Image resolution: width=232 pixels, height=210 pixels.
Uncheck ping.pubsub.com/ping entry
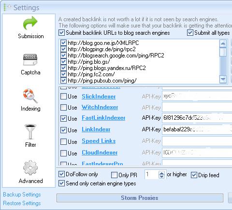63,81
